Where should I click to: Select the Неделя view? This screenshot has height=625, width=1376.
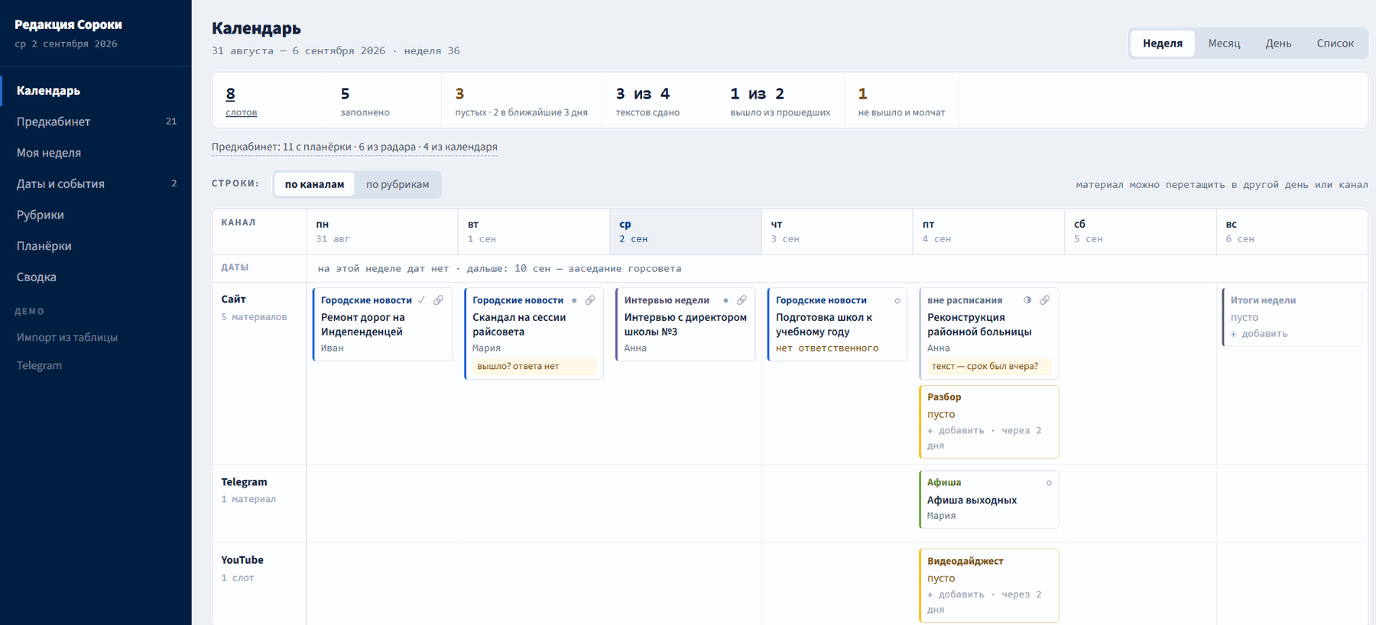(x=1163, y=44)
